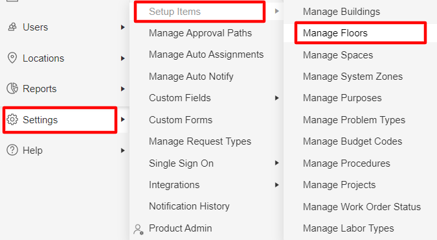
Task: Select Manage System Zones
Action: click(353, 77)
